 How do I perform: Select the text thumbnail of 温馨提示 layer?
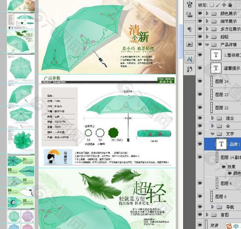click(x=216, y=68)
